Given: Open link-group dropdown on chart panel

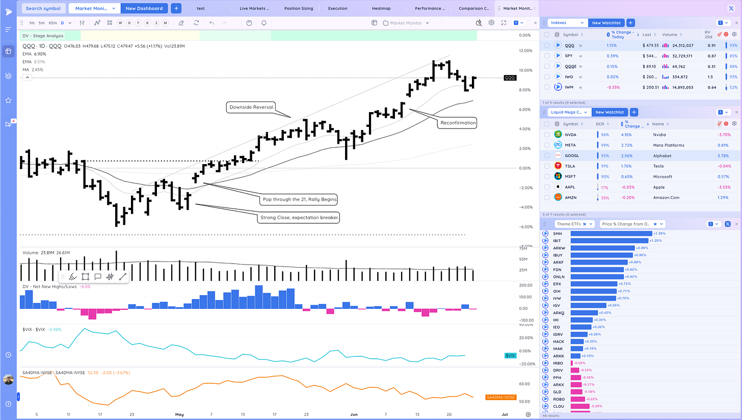Looking at the screenshot, I should tap(519, 23).
